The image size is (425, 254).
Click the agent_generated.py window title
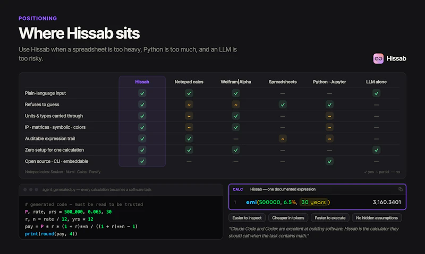[97, 190]
